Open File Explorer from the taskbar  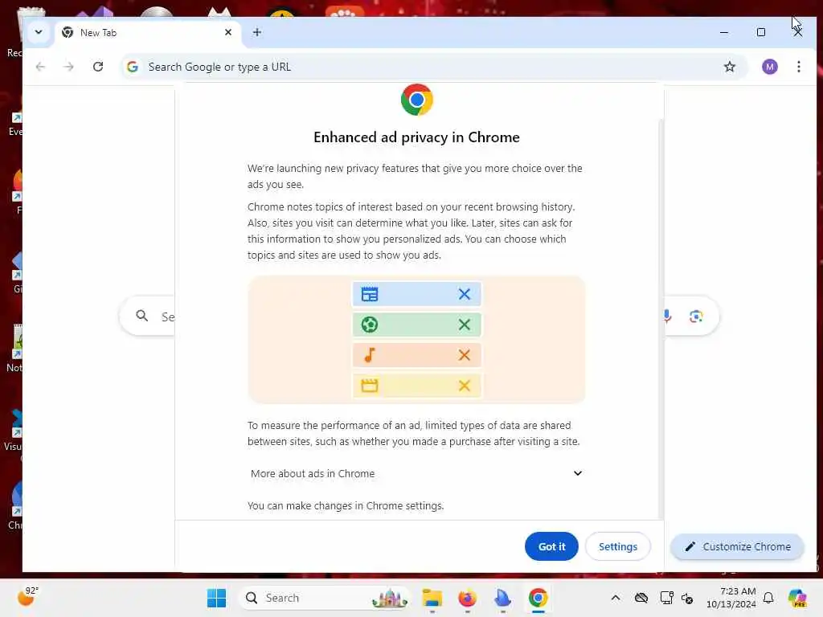tap(432, 598)
